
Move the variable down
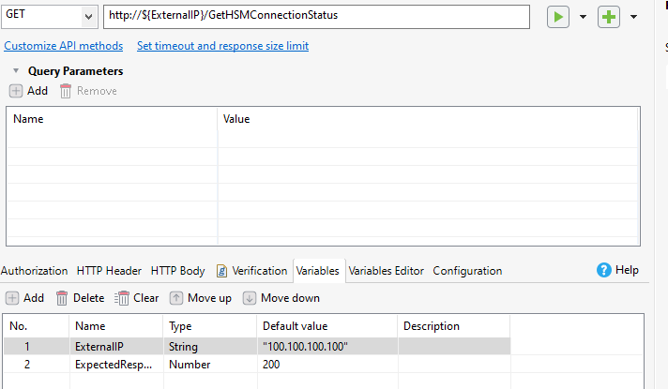pos(281,298)
